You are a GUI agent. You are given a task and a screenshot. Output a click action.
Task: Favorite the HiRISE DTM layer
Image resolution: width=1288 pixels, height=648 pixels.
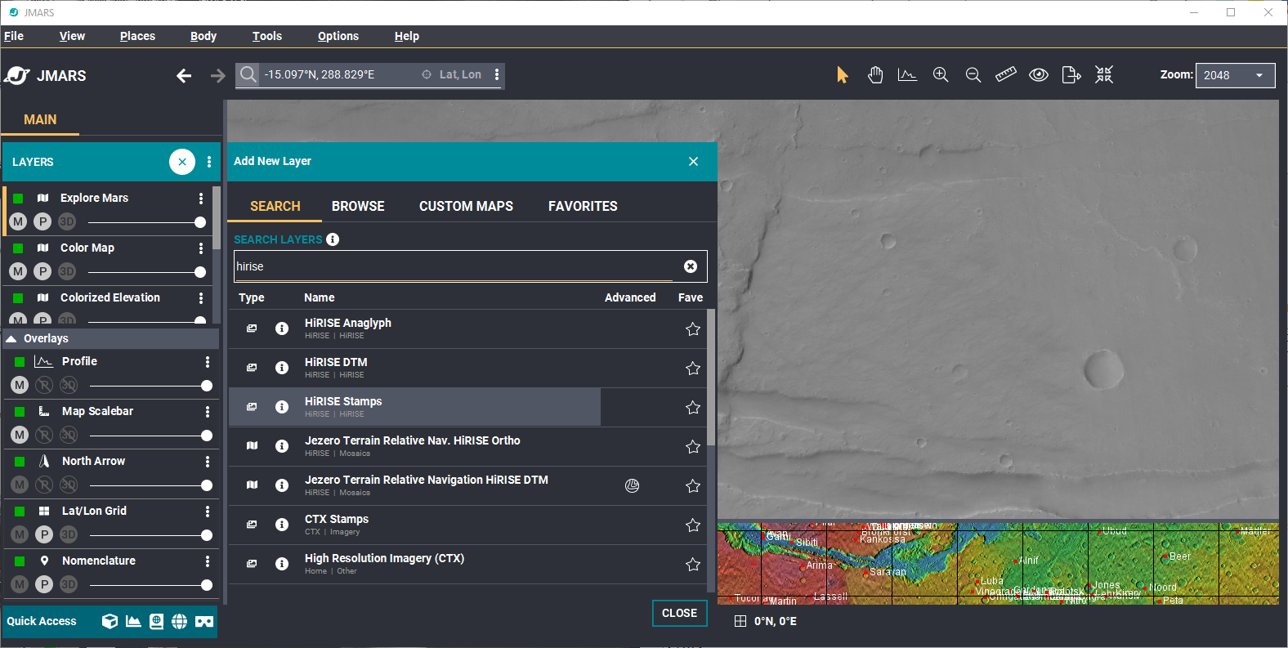(693, 368)
